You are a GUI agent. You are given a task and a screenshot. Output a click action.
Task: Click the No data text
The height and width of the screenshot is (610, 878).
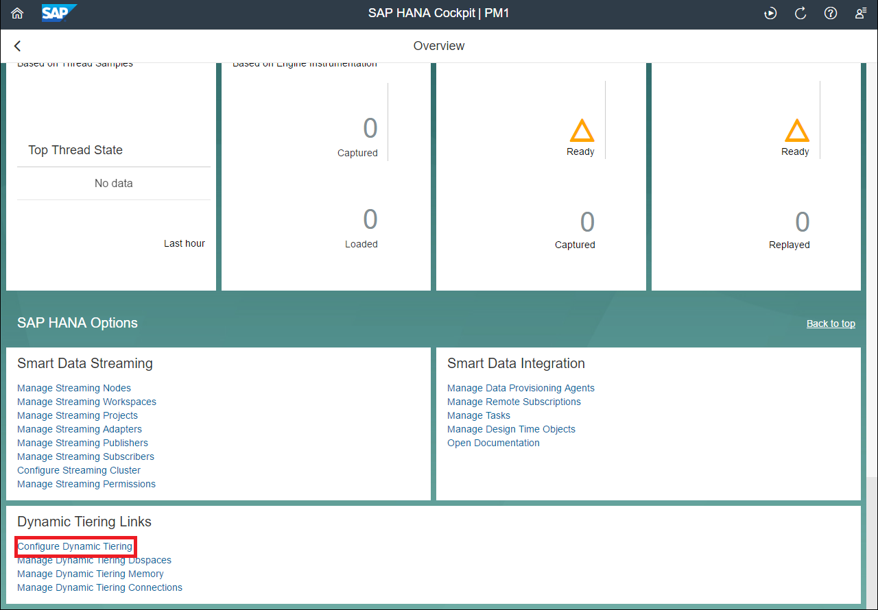click(x=114, y=183)
